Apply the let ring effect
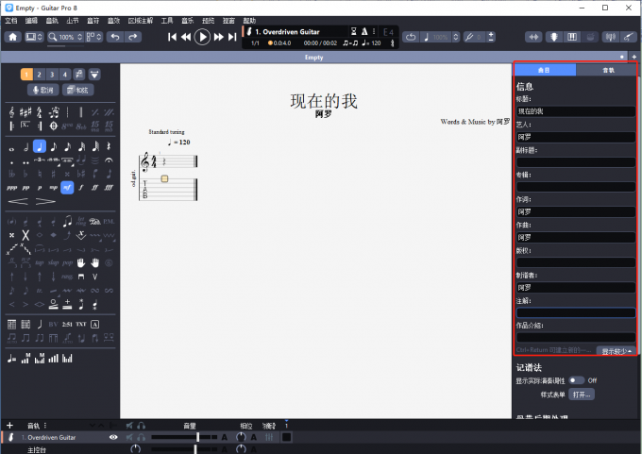Image resolution: width=642 pixels, height=454 pixels. coord(80,222)
